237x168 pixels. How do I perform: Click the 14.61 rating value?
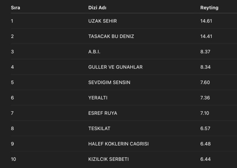(x=206, y=21)
